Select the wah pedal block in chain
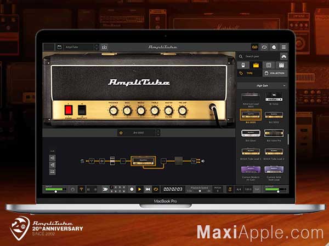329x246 pixels. pos(112,161)
